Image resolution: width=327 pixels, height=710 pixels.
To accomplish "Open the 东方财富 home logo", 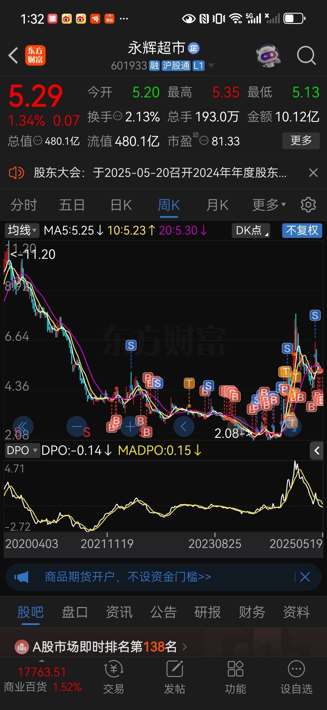I will point(35,56).
